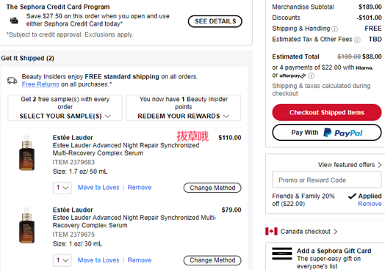Open quantity dropdown for 30 mL serum
Screen dimensions: 385x272
[x=62, y=260]
